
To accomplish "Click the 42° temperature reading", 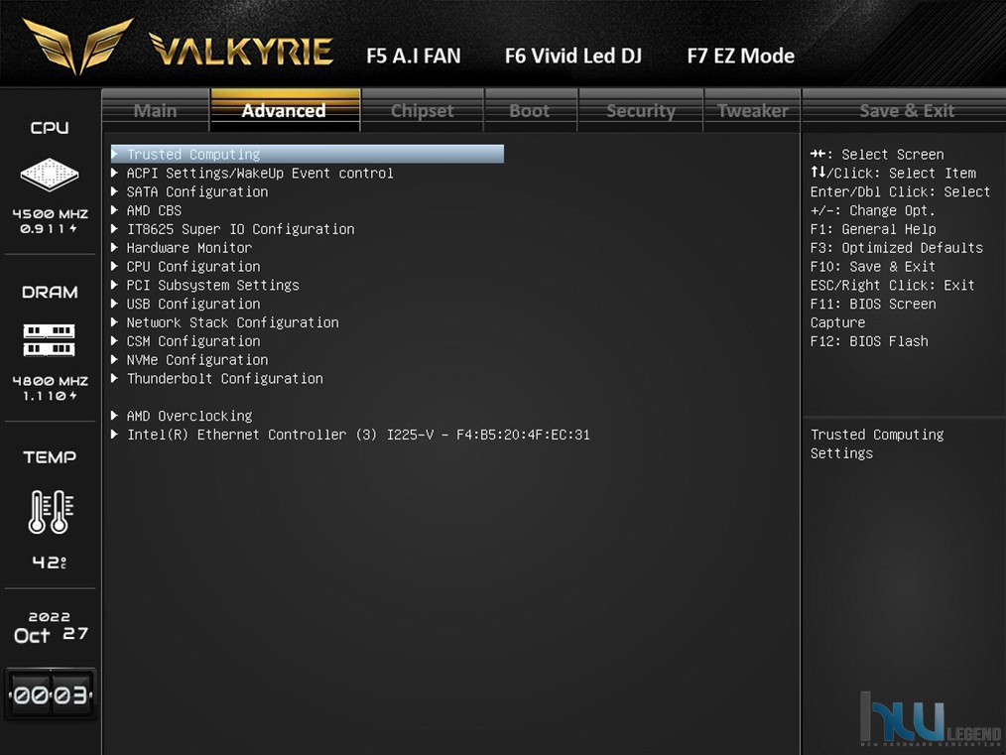I will click(x=50, y=562).
